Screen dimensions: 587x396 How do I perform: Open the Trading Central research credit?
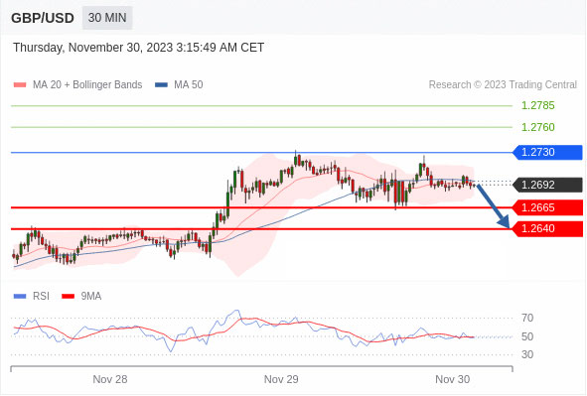[x=503, y=85]
